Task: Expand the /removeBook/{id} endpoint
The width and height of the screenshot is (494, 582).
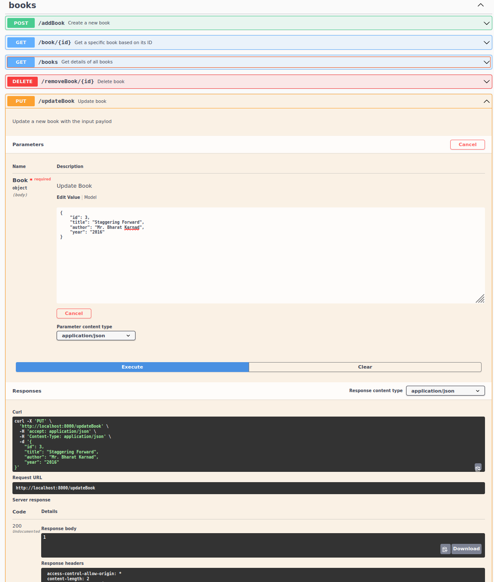Action: point(486,81)
